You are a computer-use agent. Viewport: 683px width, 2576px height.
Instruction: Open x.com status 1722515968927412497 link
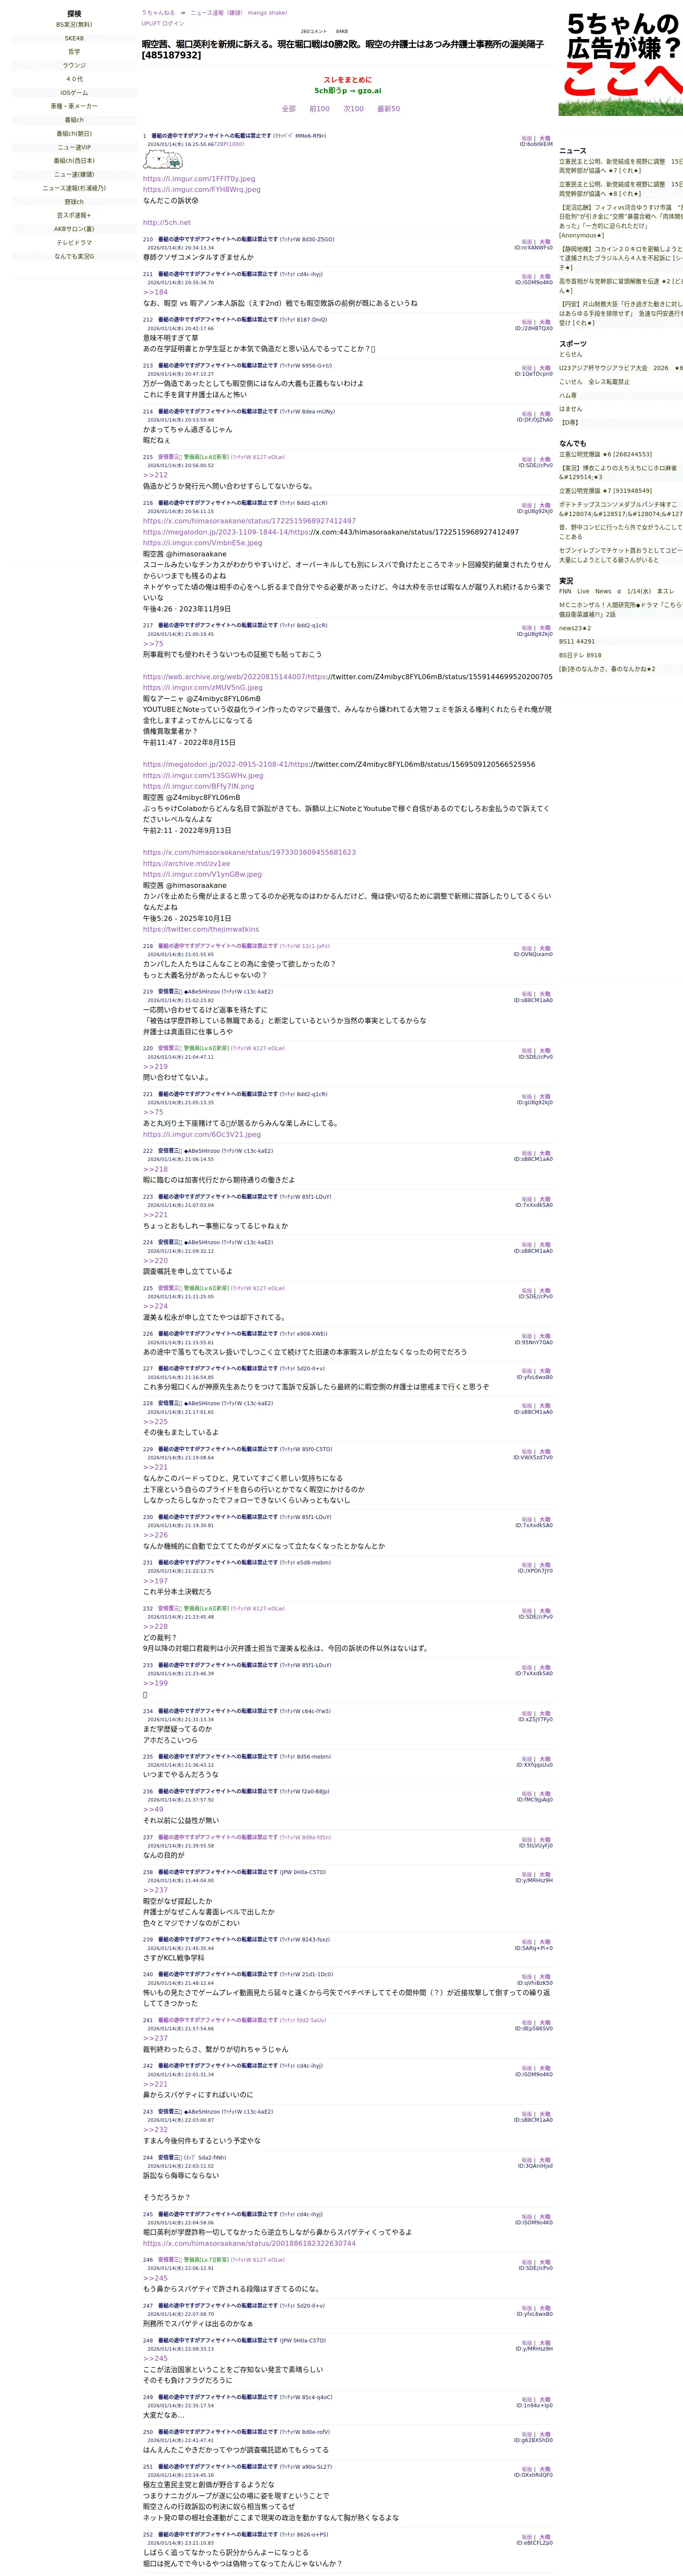[249, 521]
